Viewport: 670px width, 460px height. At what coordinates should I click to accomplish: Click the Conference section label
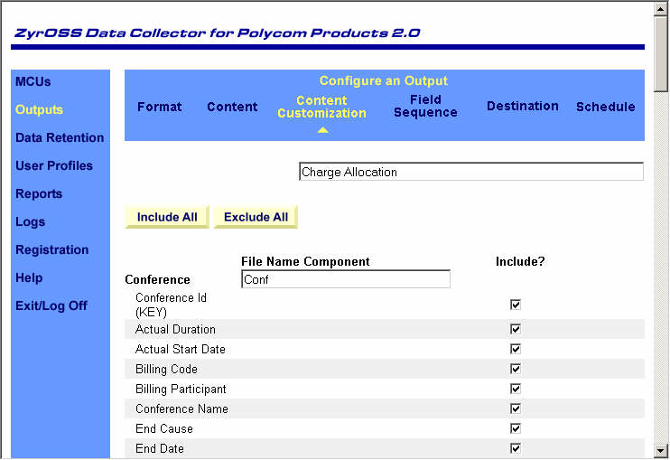157,279
